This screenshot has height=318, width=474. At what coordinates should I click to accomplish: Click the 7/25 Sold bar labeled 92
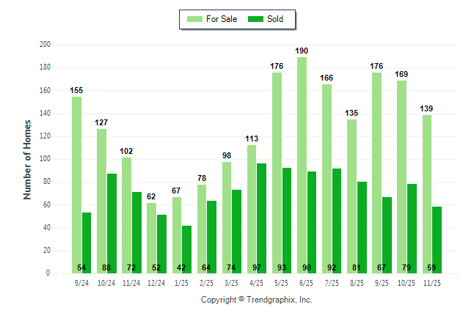tap(337, 221)
